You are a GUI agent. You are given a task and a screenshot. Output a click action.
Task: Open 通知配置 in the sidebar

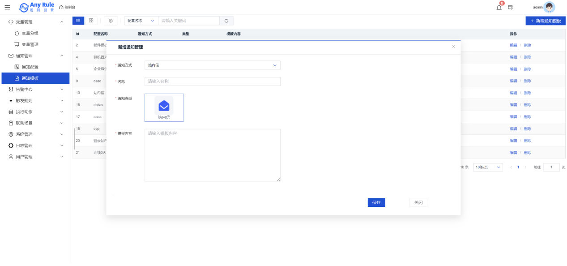(30, 67)
